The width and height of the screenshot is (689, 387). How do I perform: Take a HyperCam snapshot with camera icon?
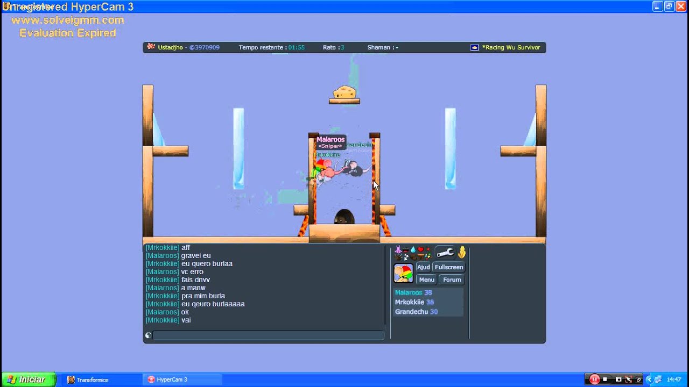tap(618, 379)
